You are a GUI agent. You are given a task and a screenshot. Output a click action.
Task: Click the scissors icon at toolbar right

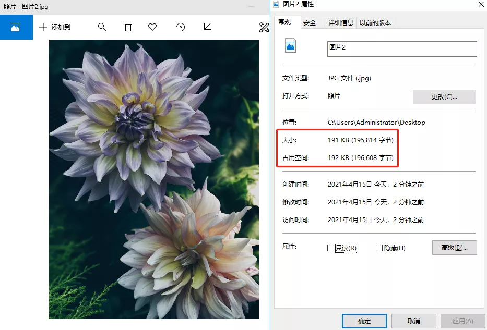tap(264, 27)
